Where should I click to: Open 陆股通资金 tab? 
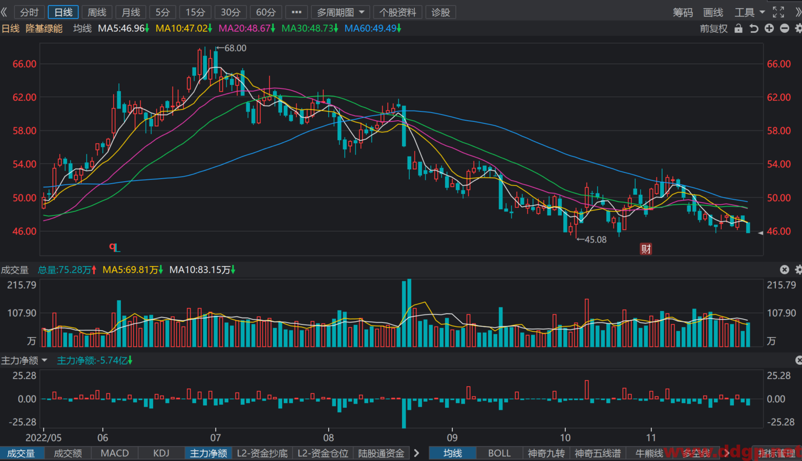(382, 453)
